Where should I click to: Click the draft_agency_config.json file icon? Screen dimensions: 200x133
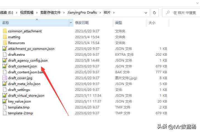tap(5, 61)
